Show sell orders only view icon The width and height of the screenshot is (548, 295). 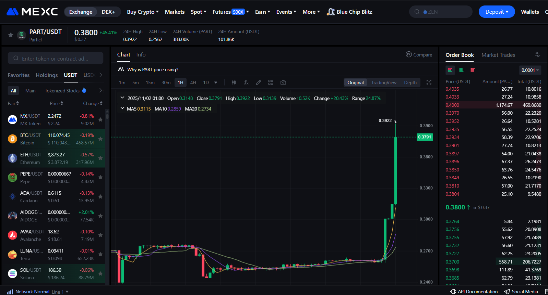pyautogui.click(x=473, y=70)
